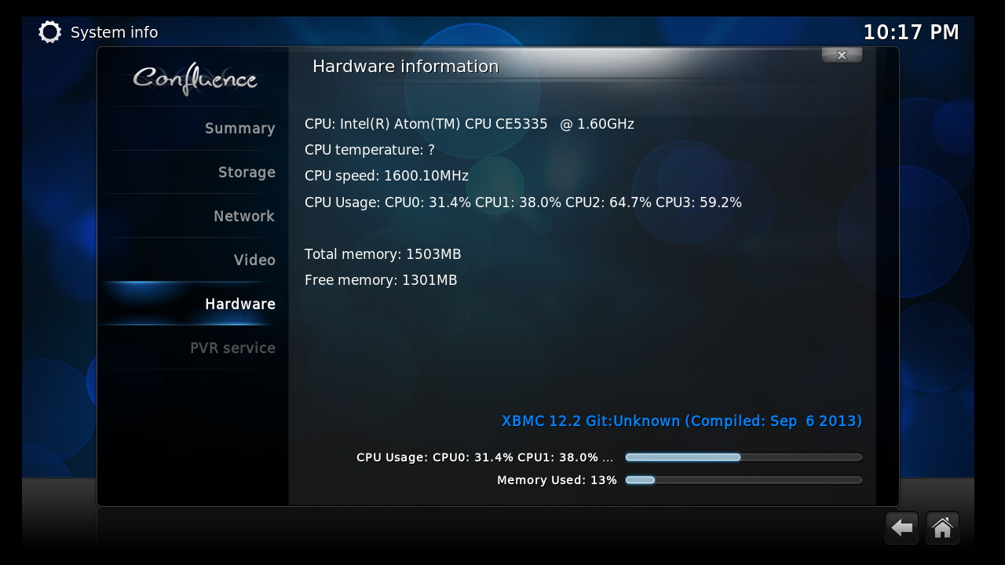Click the Confluence logo
The width and height of the screenshot is (1005, 565).
[195, 78]
